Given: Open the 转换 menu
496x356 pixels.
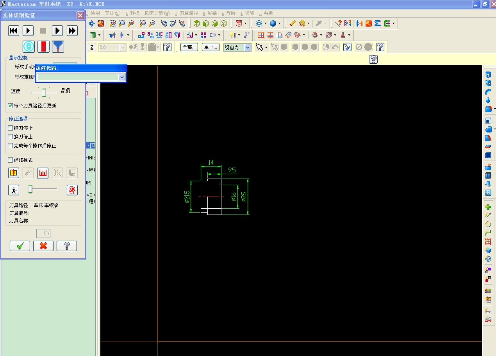Looking at the screenshot, I should click(x=132, y=13).
